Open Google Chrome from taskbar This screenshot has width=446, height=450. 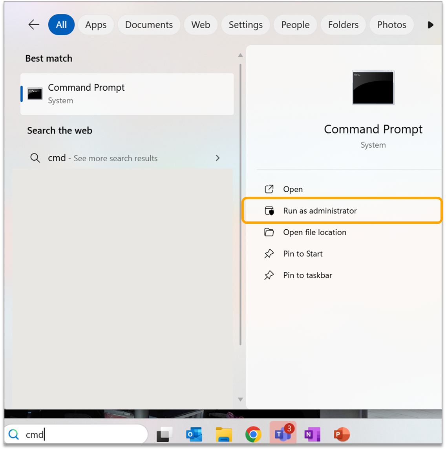pos(253,434)
